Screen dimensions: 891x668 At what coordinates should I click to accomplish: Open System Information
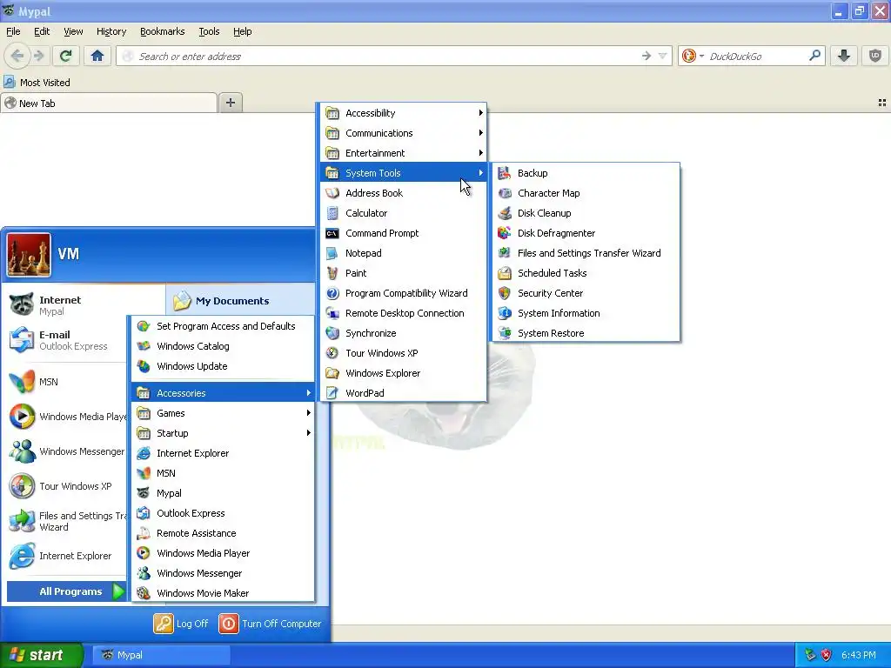tap(586, 313)
